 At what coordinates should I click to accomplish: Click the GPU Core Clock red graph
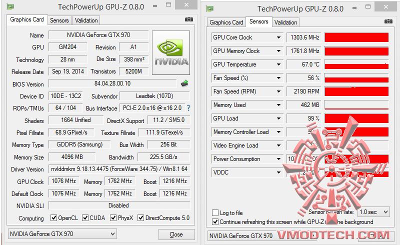[356, 37]
